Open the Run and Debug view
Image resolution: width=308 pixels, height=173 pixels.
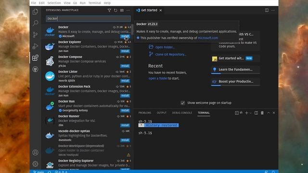coord(35,46)
